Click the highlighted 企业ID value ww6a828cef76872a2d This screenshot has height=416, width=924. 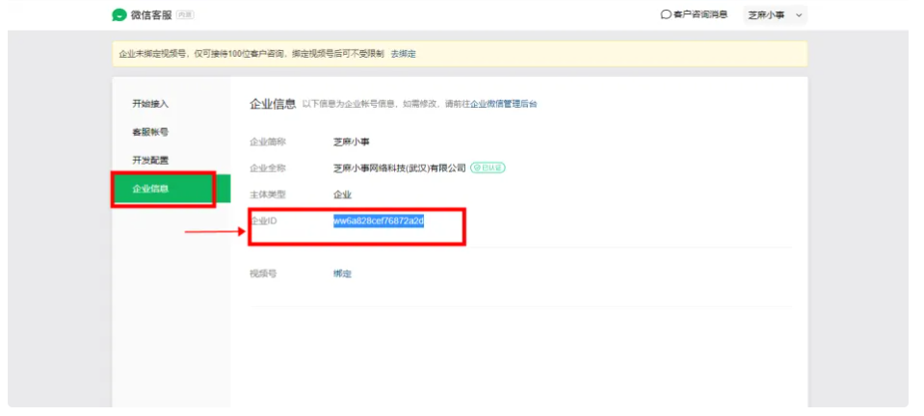pos(379,221)
